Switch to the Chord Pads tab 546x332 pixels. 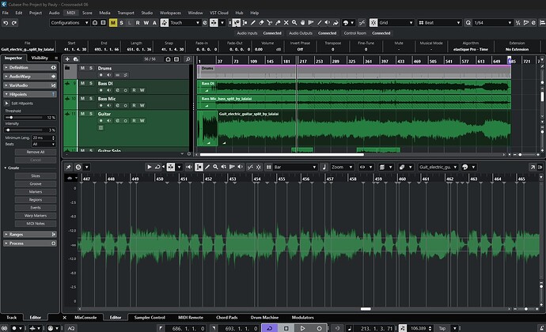pos(226,318)
